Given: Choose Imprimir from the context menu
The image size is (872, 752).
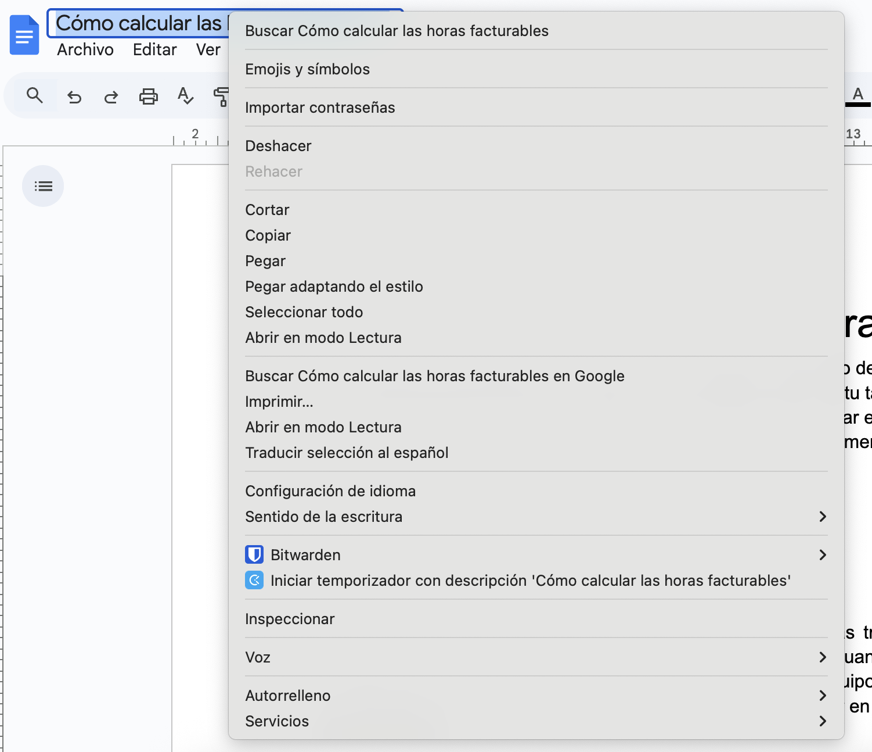Looking at the screenshot, I should point(279,402).
